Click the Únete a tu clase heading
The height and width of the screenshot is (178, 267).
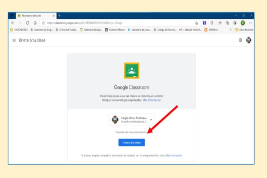point(32,40)
